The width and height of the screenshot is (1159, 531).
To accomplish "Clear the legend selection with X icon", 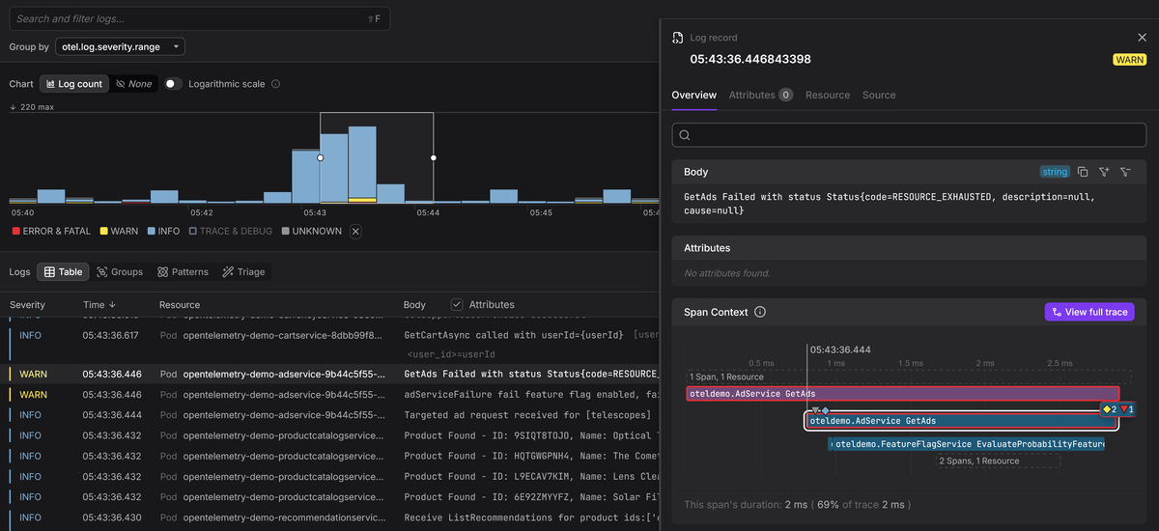I will (355, 232).
